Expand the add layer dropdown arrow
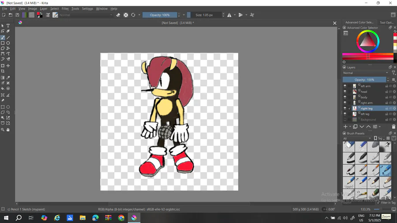Screen dimensions: 397x223 (350, 126)
